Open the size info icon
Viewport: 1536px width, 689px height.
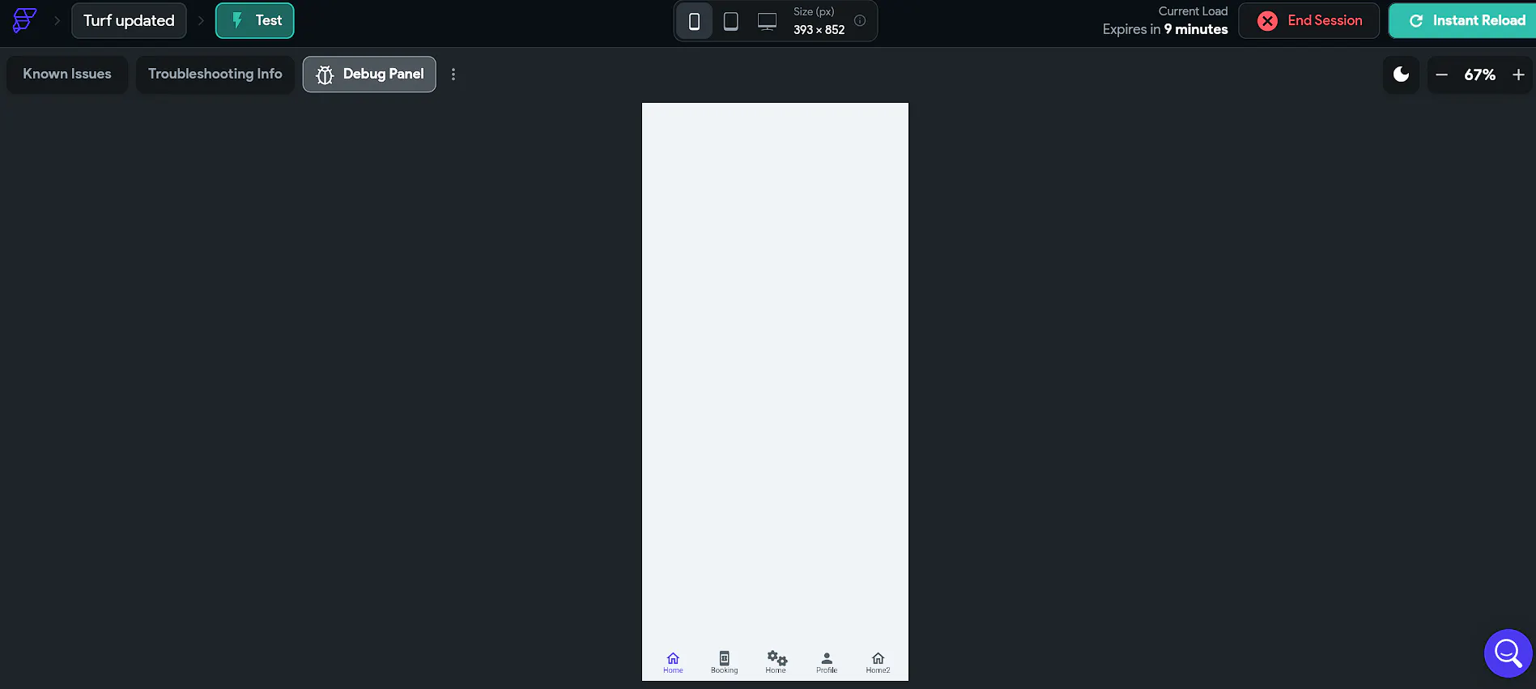pyautogui.click(x=860, y=21)
